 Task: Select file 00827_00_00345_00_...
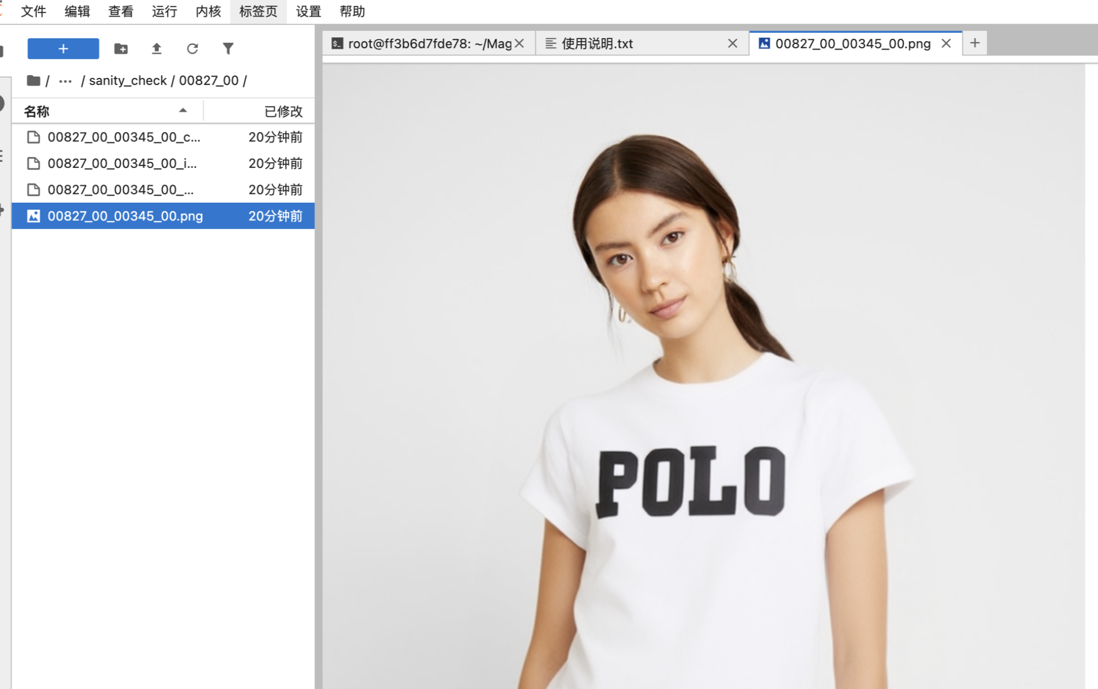pos(163,189)
